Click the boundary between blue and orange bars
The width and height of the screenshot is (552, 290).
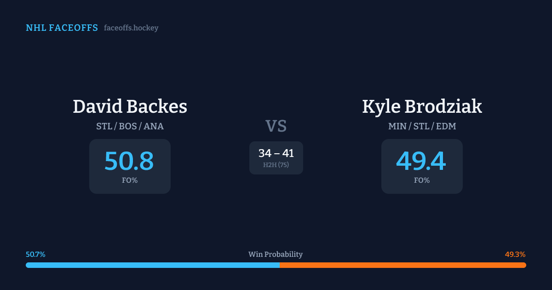coord(279,265)
